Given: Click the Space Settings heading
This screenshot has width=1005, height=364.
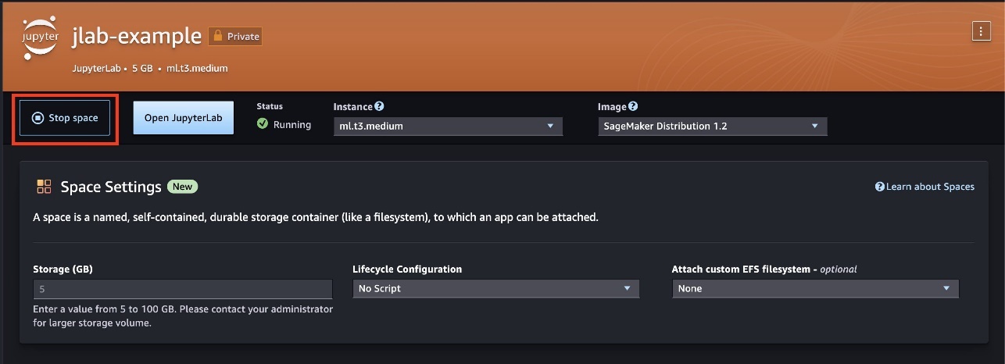Looking at the screenshot, I should point(111,187).
